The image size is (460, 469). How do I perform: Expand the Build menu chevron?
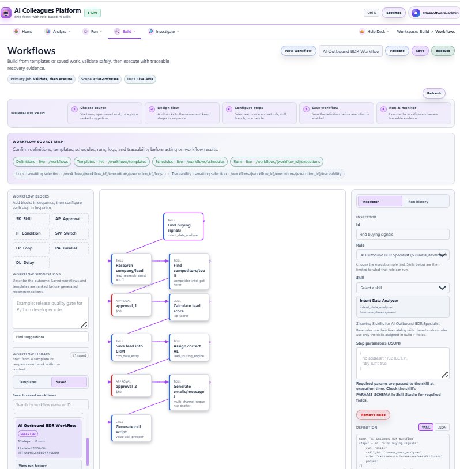click(x=135, y=32)
